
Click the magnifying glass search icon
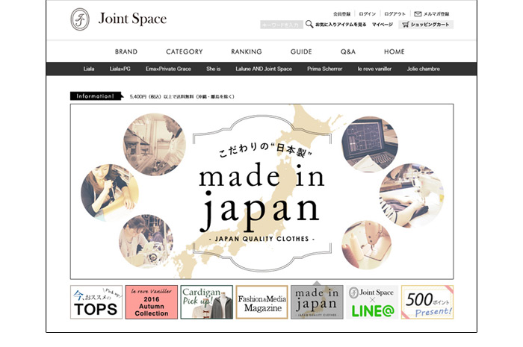click(x=309, y=24)
